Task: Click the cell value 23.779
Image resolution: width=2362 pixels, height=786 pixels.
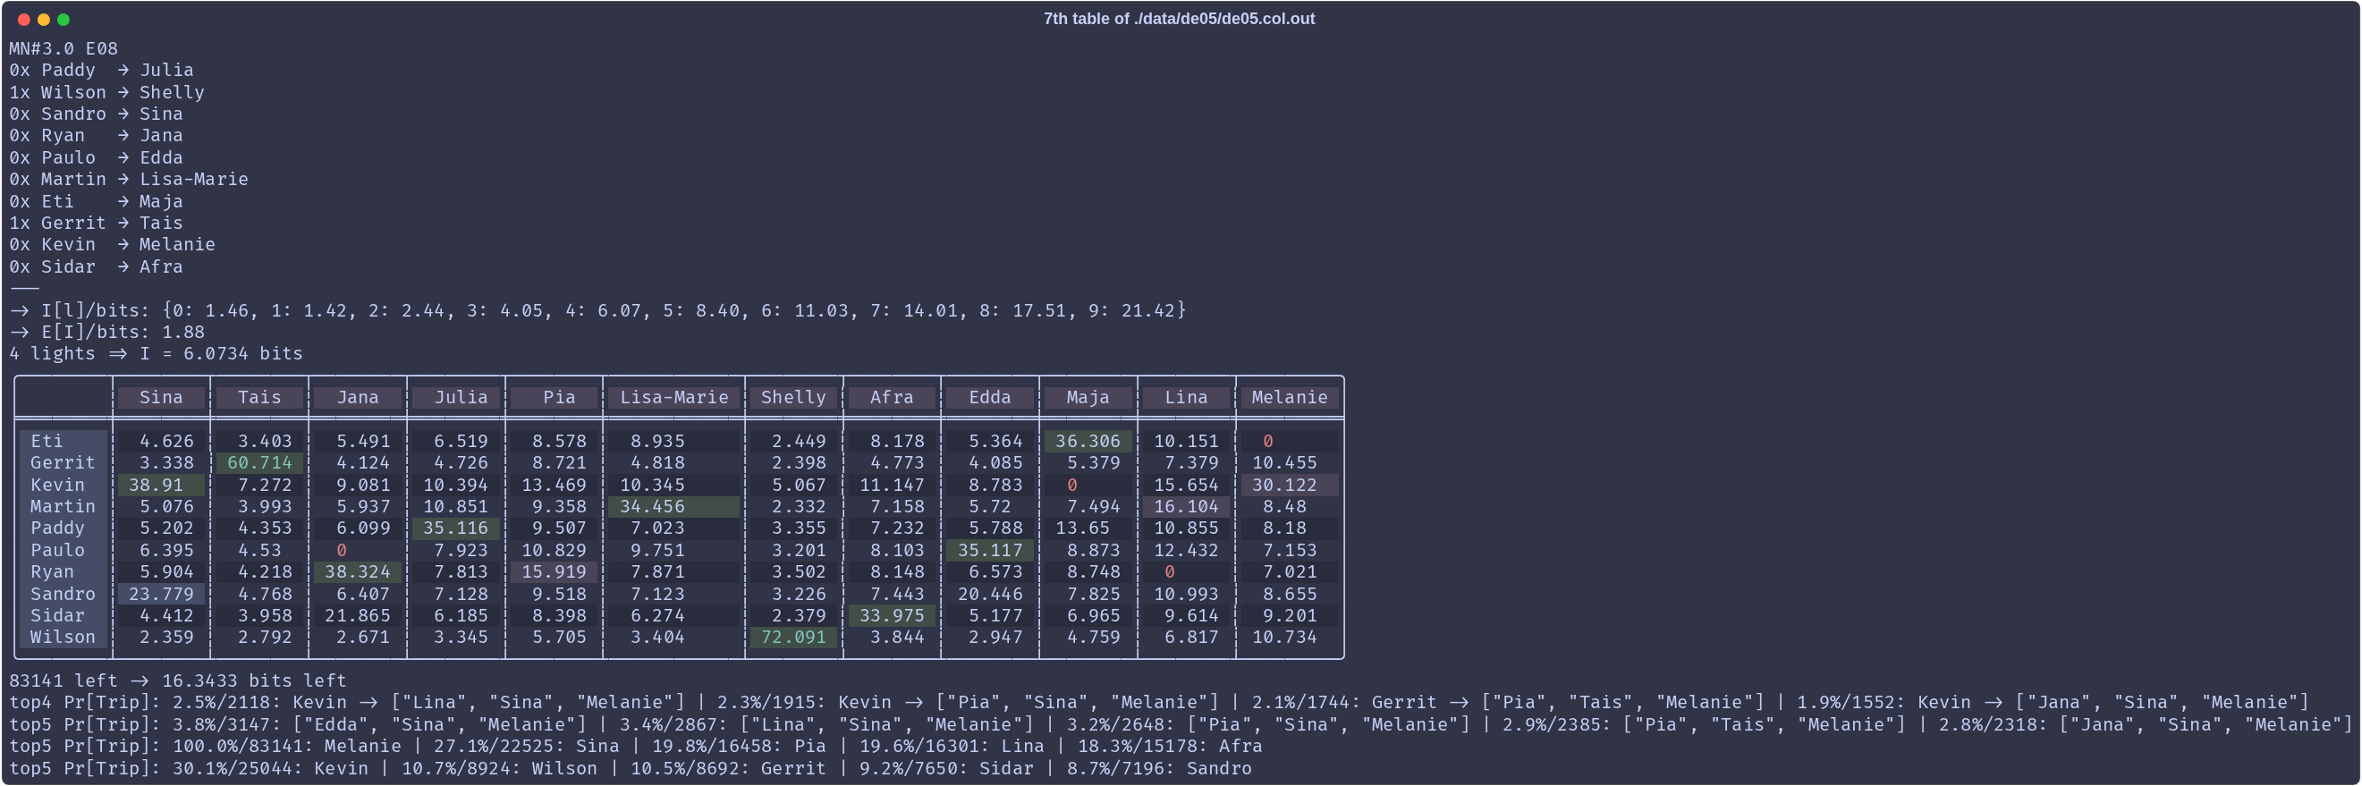Action: [x=161, y=595]
